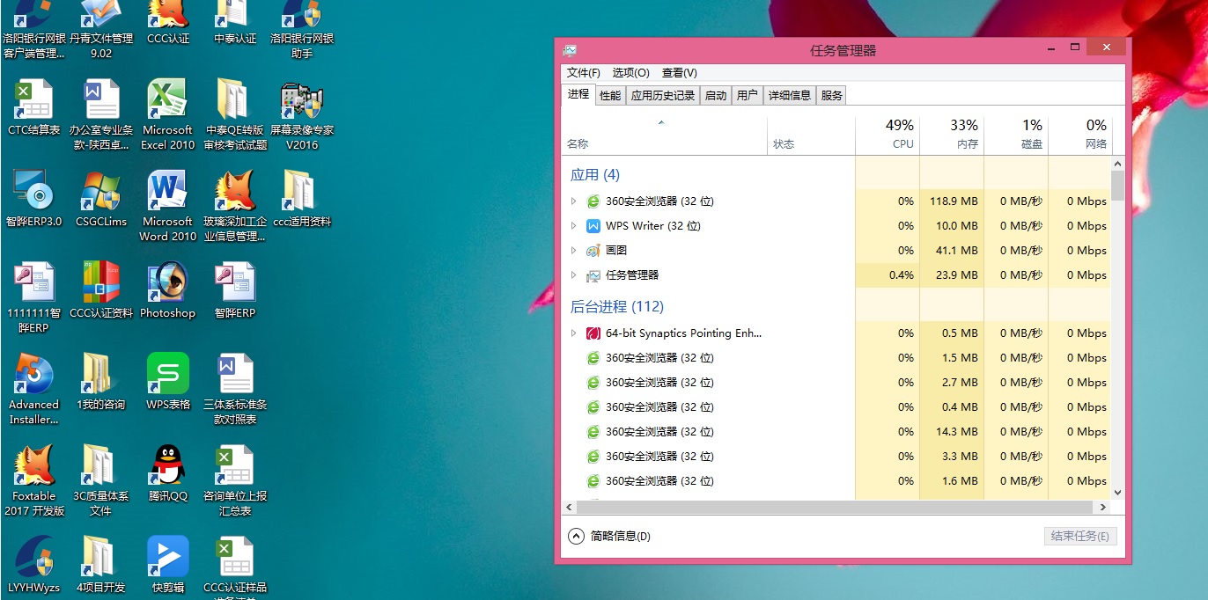Select the 360安全浏览器 row using 3.3 MB
The width and height of the screenshot is (1208, 600).
(836, 457)
